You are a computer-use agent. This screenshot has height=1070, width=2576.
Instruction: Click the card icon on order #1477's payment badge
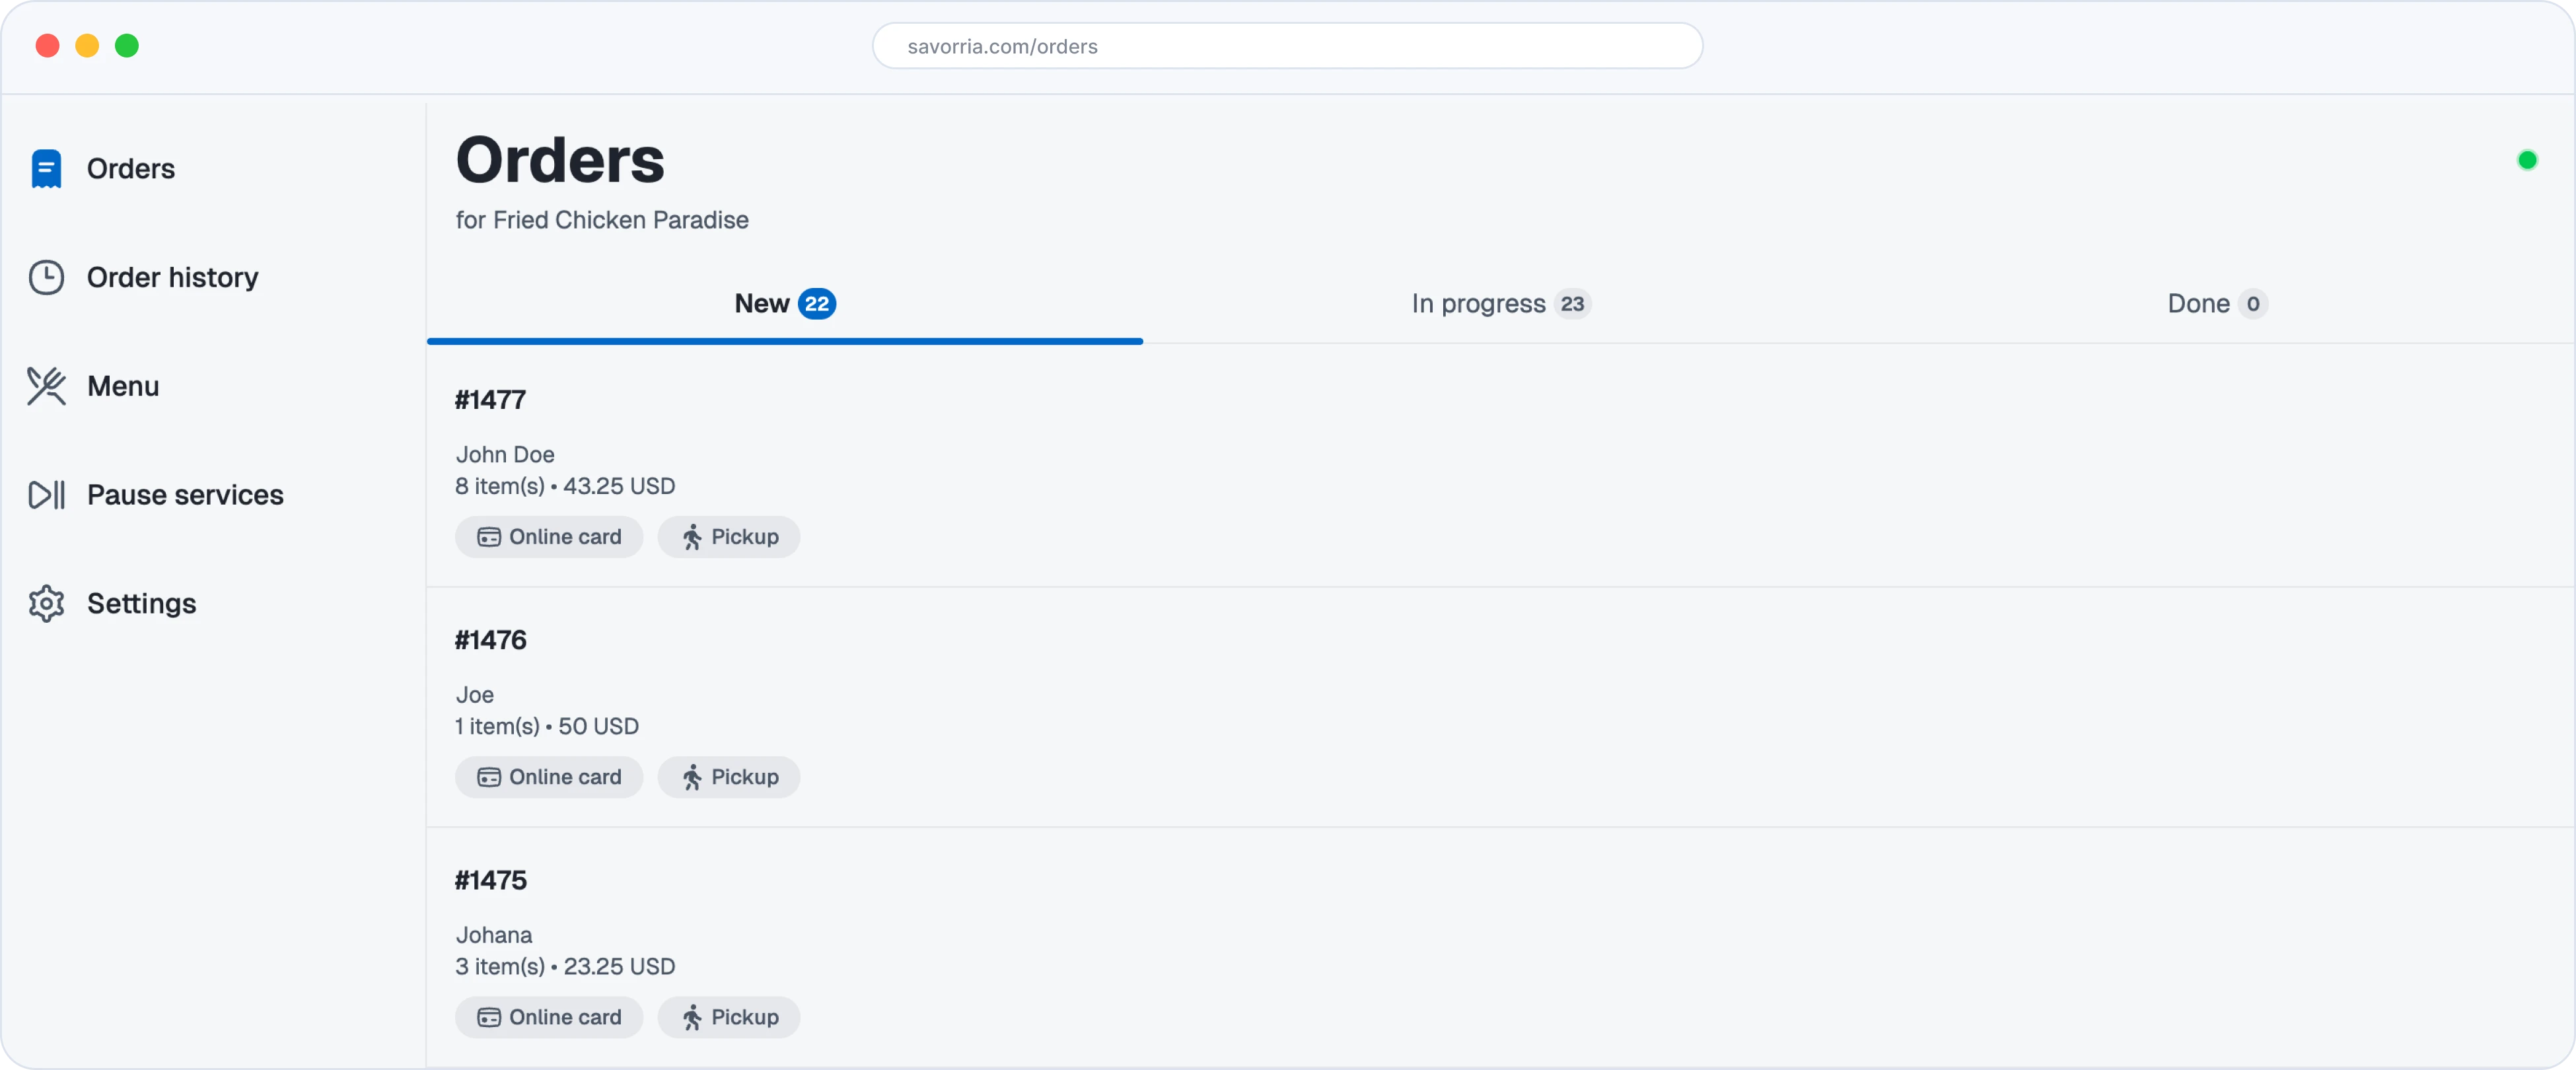489,537
